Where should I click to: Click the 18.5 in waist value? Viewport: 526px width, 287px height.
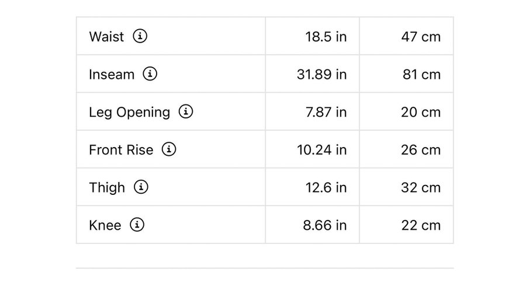pyautogui.click(x=326, y=37)
